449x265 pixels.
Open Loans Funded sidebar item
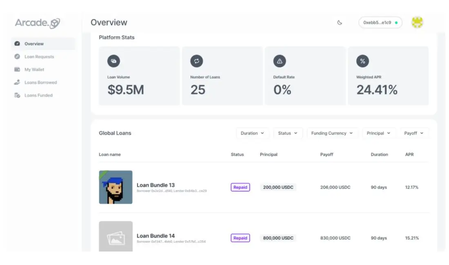tap(38, 96)
